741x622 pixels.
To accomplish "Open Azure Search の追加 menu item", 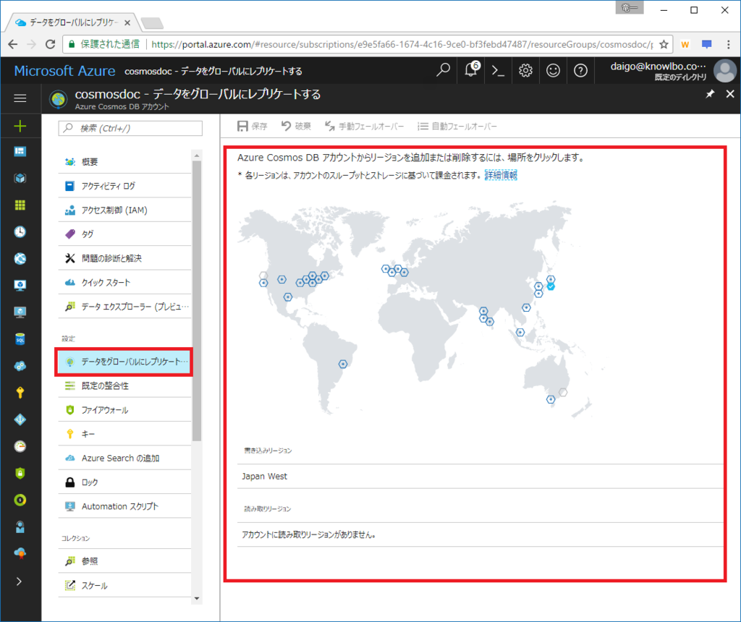I will click(124, 458).
